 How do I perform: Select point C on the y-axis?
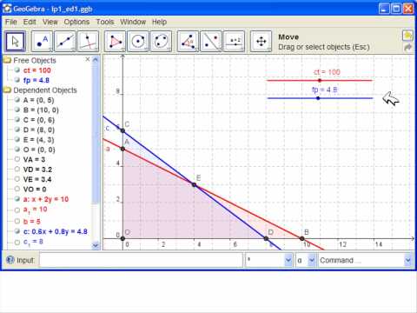(x=122, y=130)
